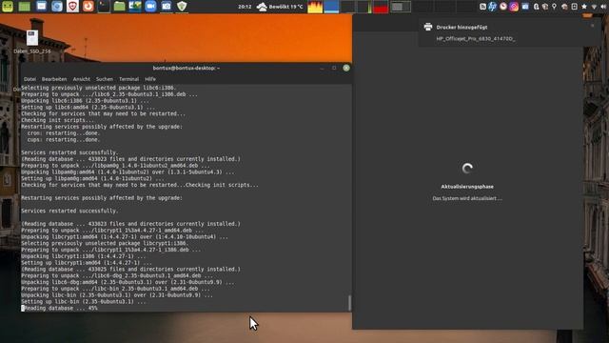Click the terminal's vertical scrollbar handle
609x343 pixels.
pos(349,303)
